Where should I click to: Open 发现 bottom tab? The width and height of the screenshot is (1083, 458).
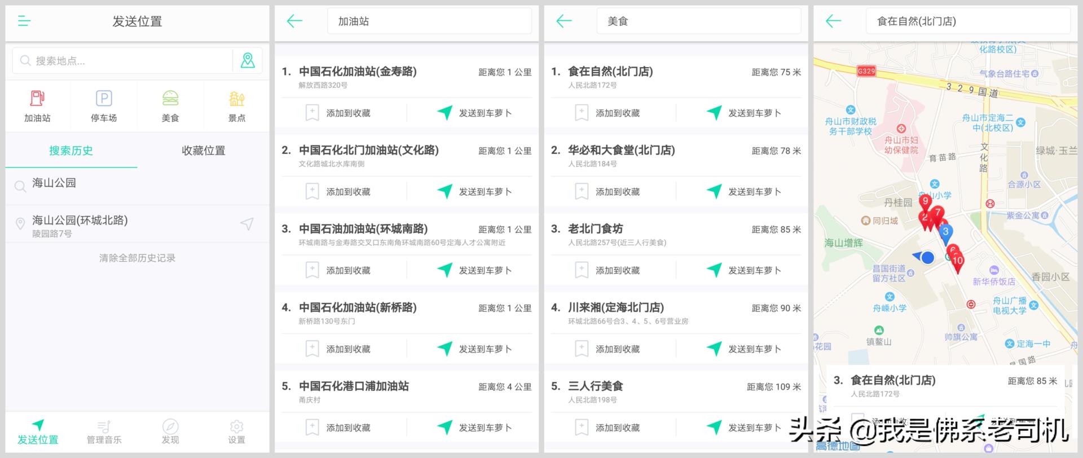point(170,432)
